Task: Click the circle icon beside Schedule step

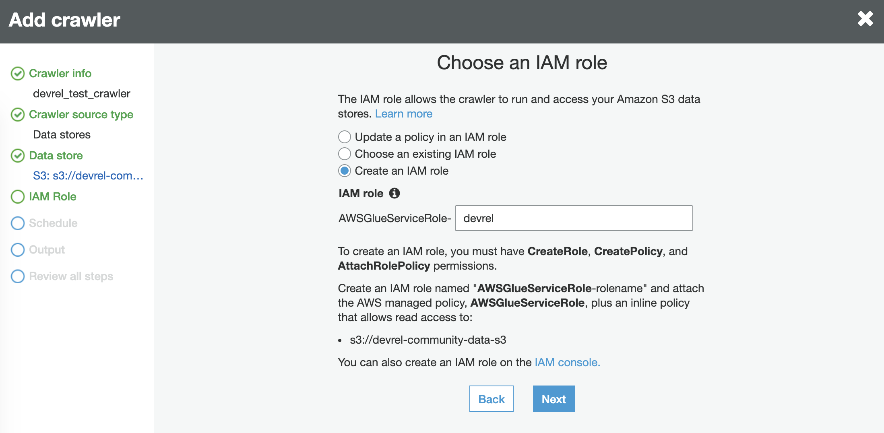Action: tap(17, 223)
